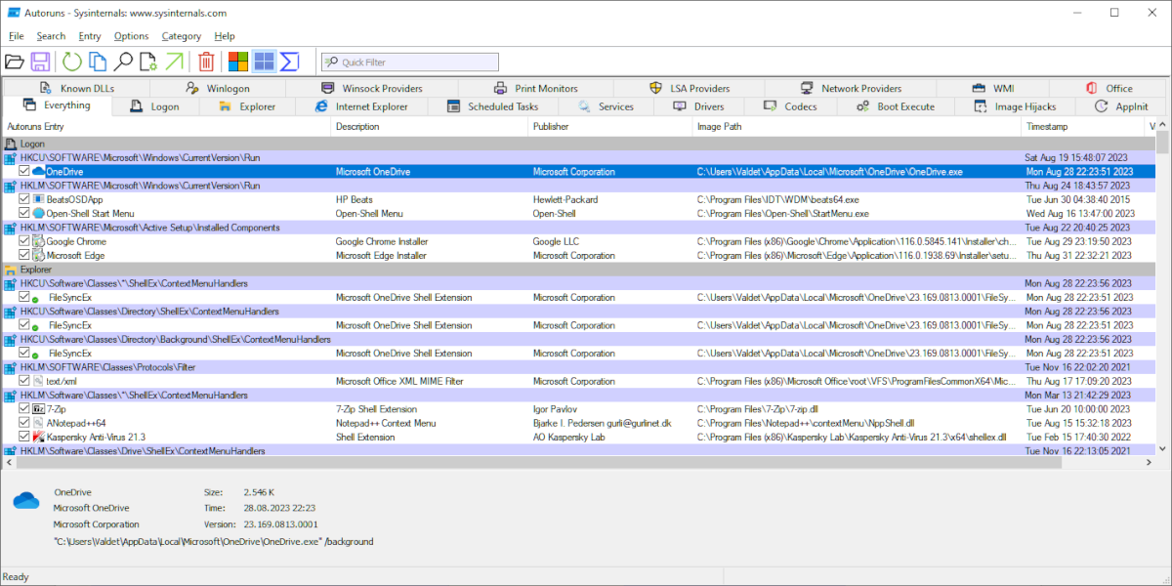
Task: Sort by the Autoruns Entry column header
Action: tap(166, 127)
